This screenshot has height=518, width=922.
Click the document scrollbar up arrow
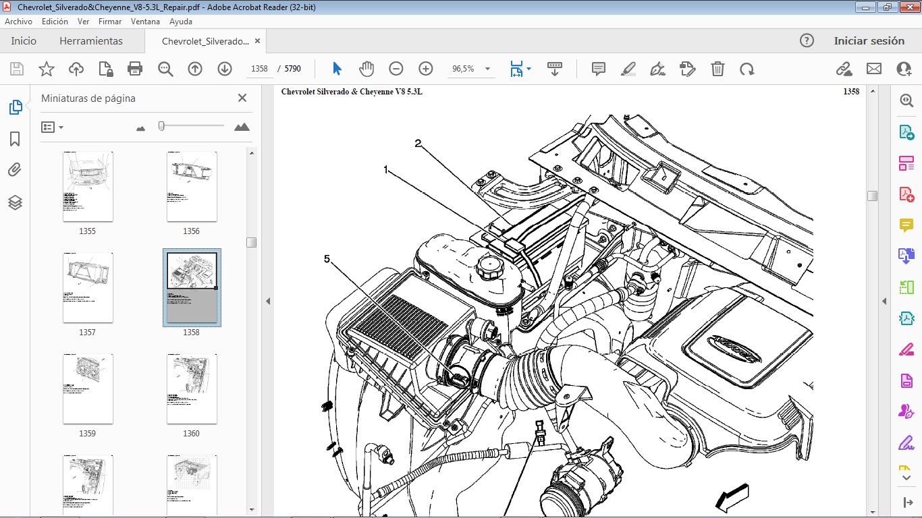tap(872, 90)
